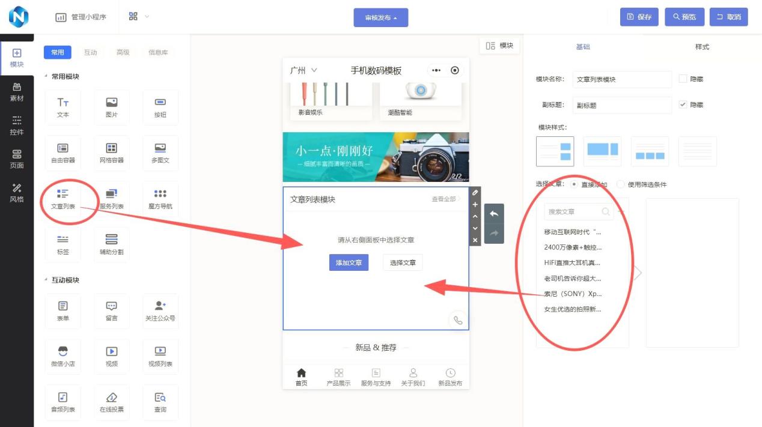
Task: Collapse the 互动模块 section
Action: click(x=61, y=280)
